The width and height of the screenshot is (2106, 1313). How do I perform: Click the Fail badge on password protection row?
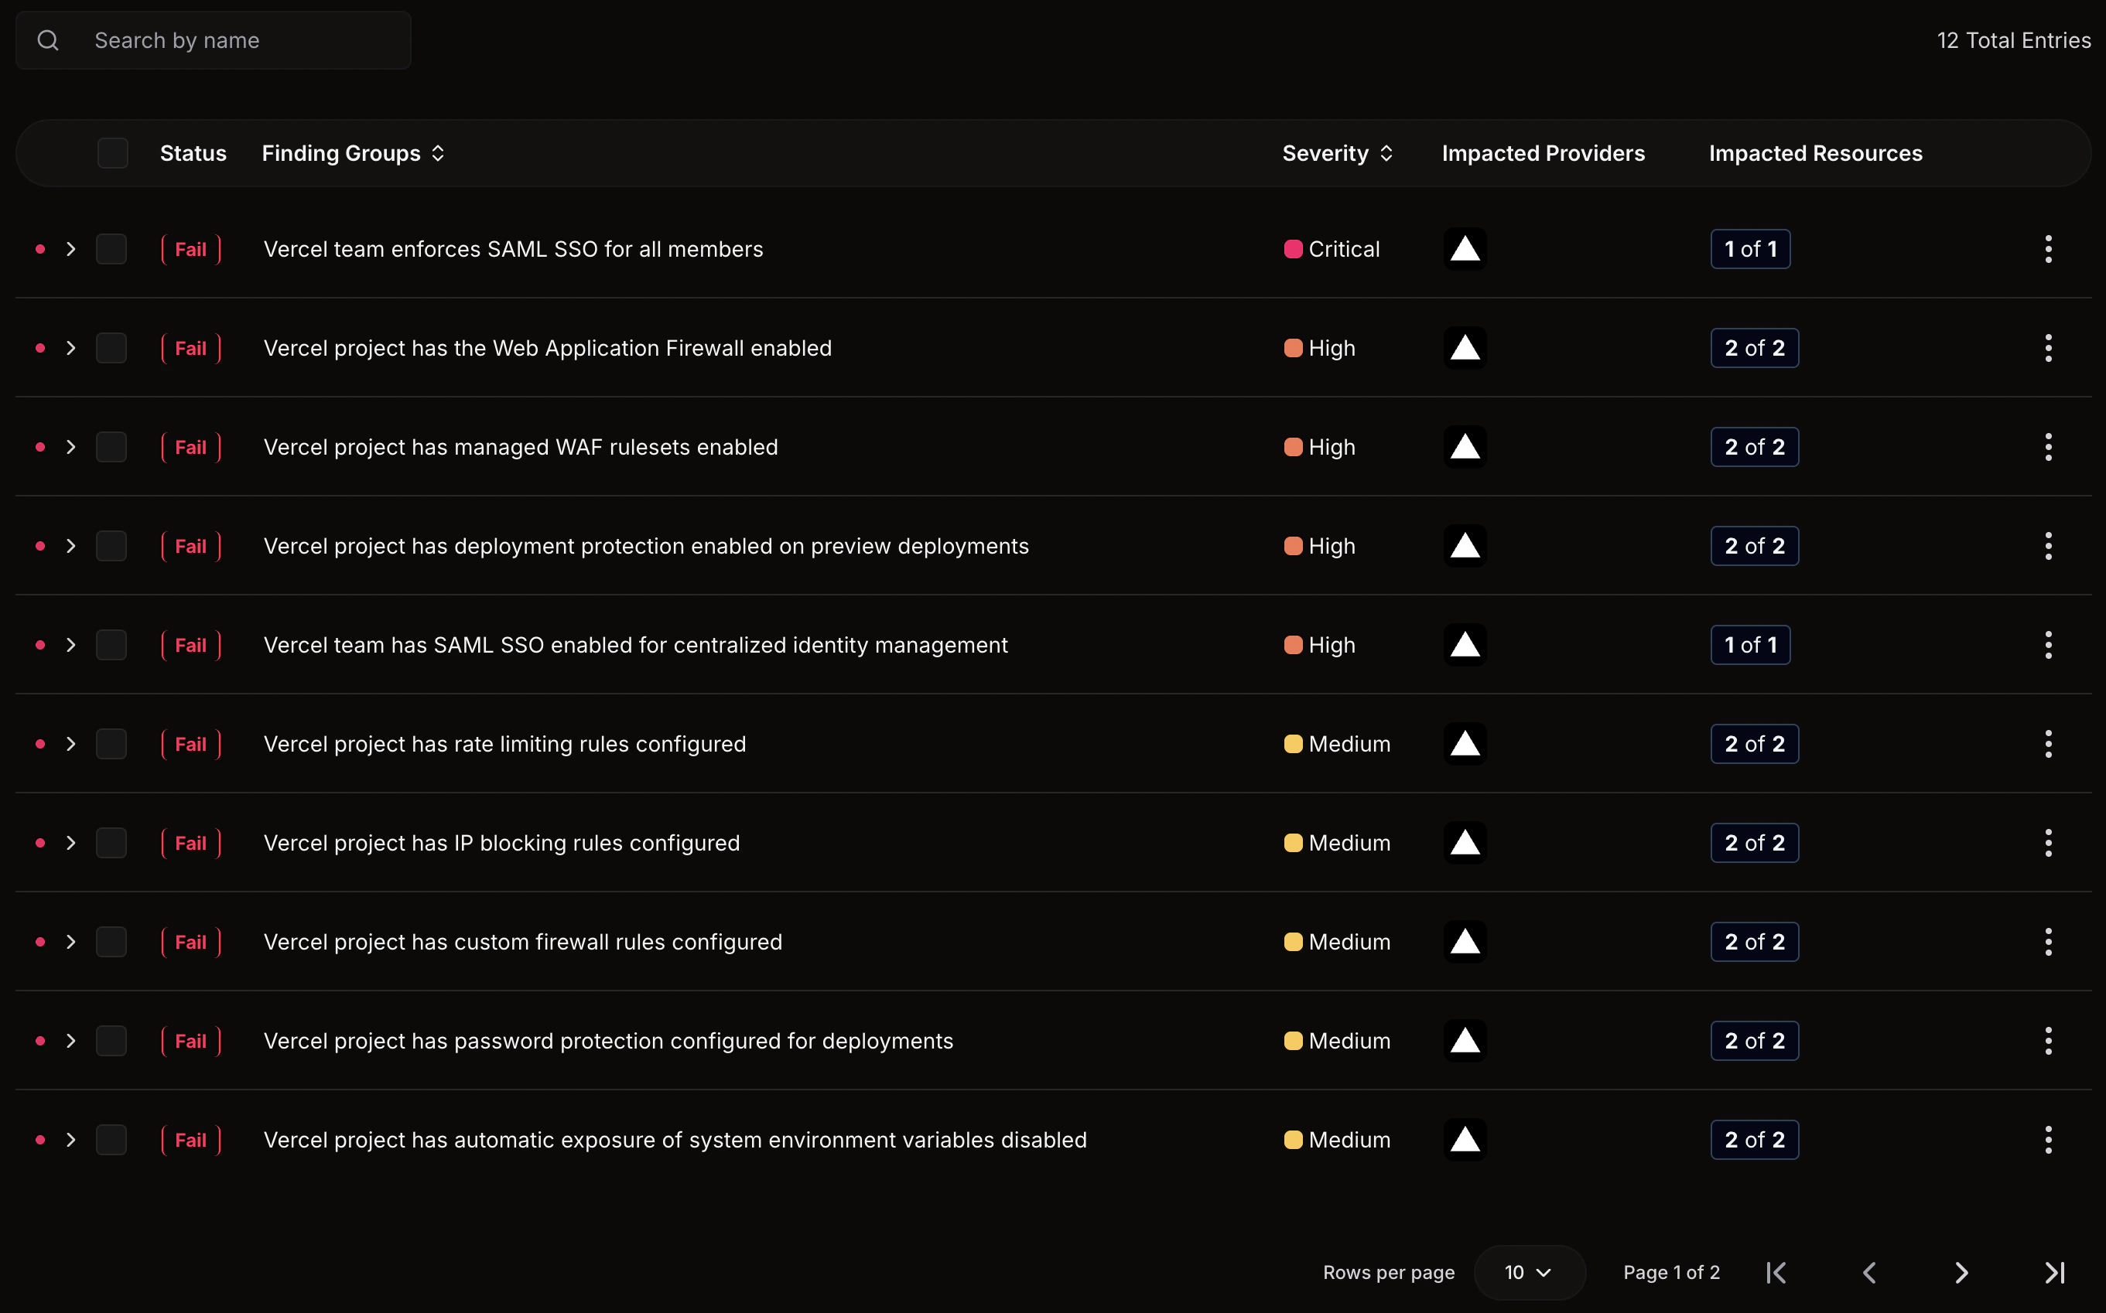[191, 1041]
